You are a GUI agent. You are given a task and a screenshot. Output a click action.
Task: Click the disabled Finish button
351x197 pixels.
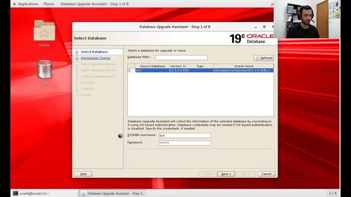pyautogui.click(x=246, y=174)
